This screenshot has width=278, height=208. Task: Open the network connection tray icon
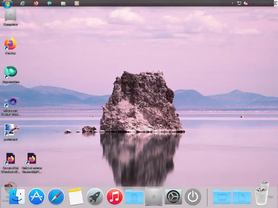tap(239, 3)
